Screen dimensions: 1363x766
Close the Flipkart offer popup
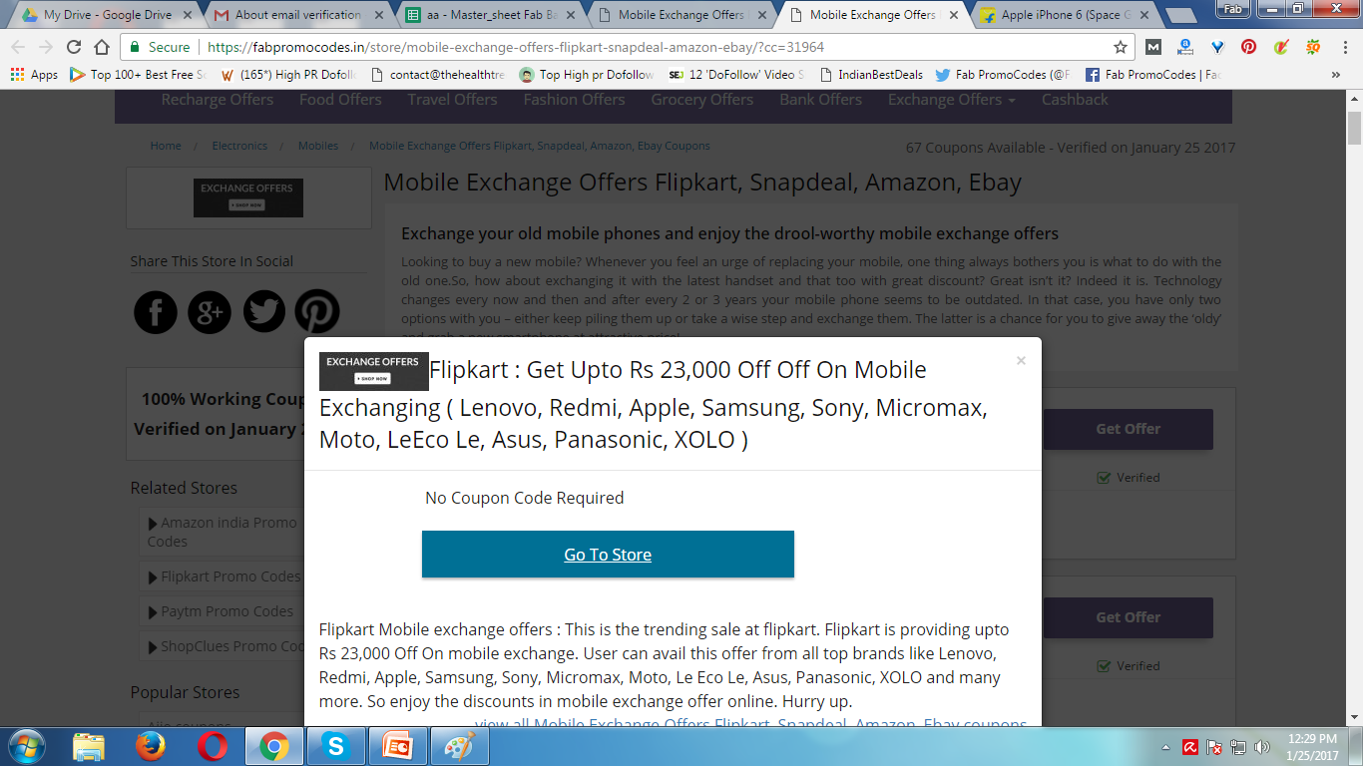1021,361
